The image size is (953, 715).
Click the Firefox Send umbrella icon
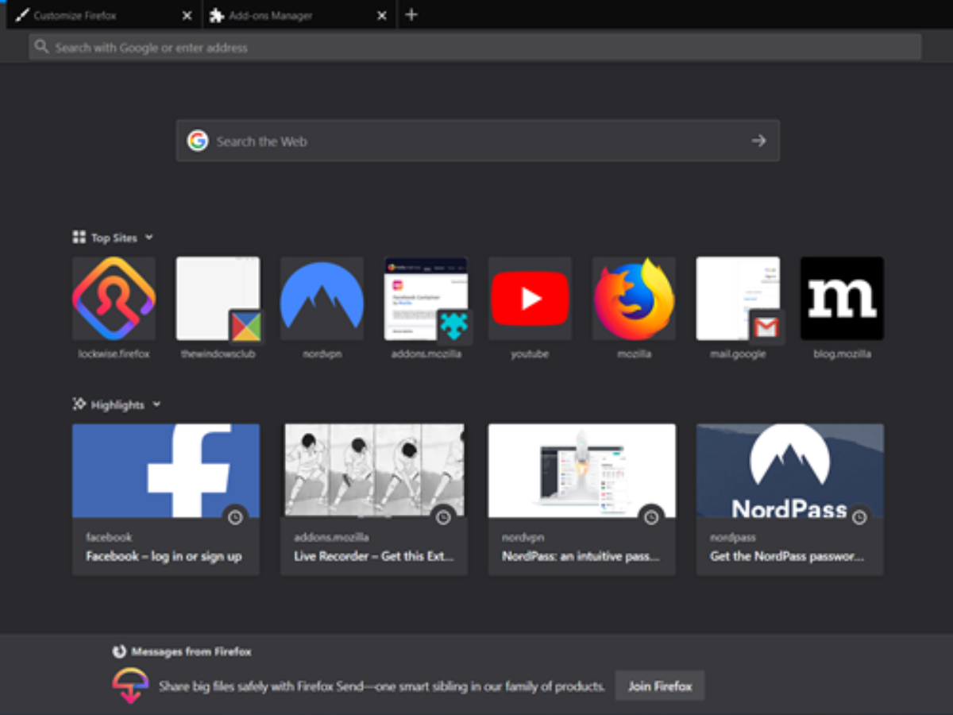(131, 685)
